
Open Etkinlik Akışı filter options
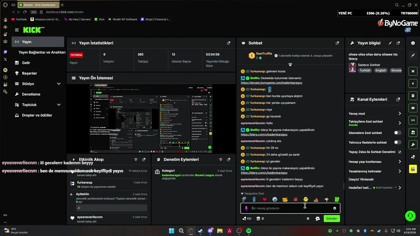pos(136,160)
